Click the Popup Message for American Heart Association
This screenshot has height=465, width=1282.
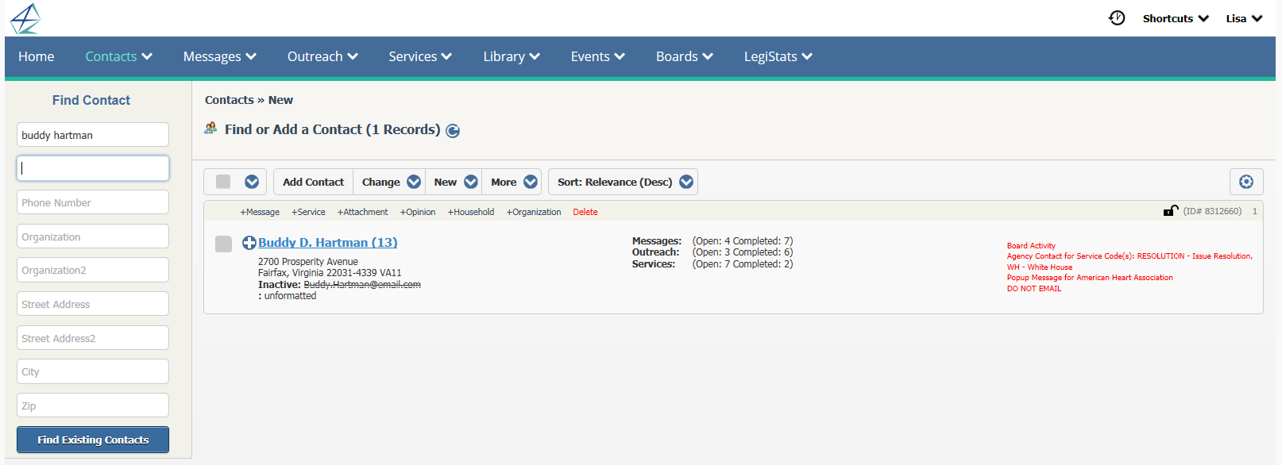pyautogui.click(x=1090, y=278)
